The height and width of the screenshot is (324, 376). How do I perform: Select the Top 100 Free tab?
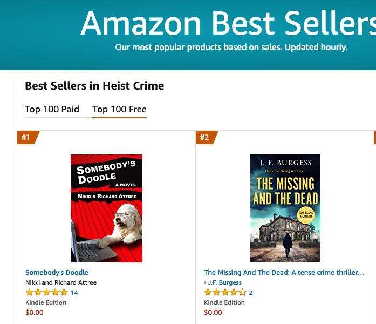click(x=119, y=109)
